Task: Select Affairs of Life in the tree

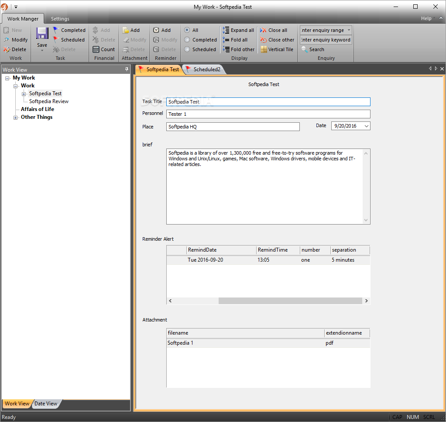Action: 37,109
